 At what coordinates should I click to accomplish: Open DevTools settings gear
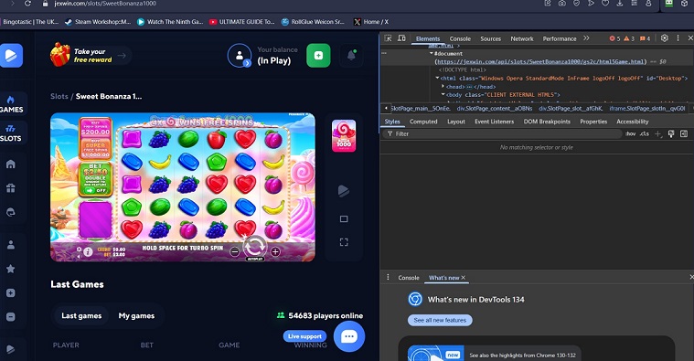point(665,38)
